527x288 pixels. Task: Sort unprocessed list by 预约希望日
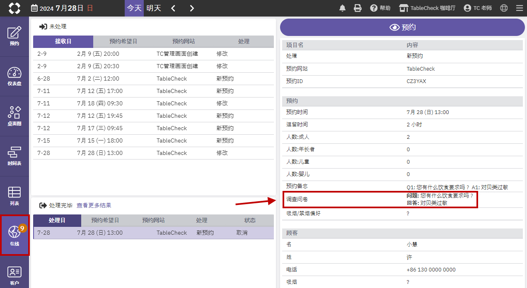pyautogui.click(x=123, y=41)
